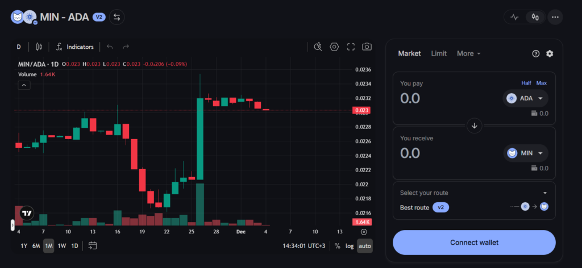This screenshot has width=582, height=268.
Task: Toggle log scale on chart
Action: click(350, 246)
